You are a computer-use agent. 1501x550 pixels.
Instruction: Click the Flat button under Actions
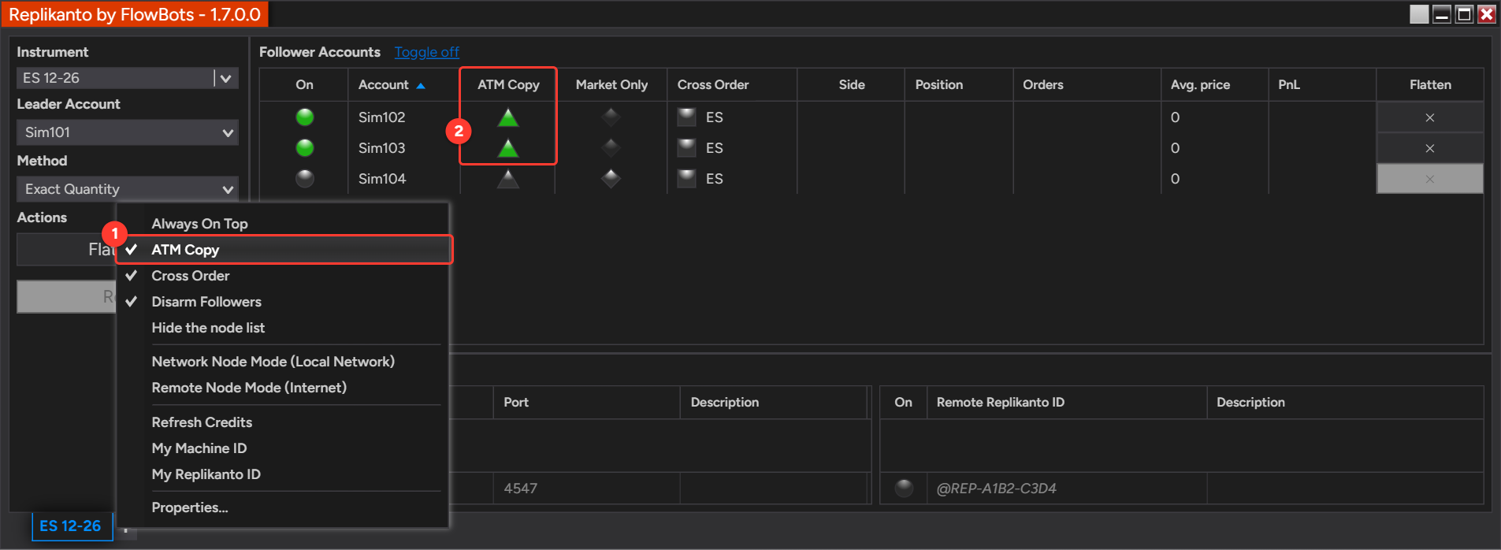point(67,250)
